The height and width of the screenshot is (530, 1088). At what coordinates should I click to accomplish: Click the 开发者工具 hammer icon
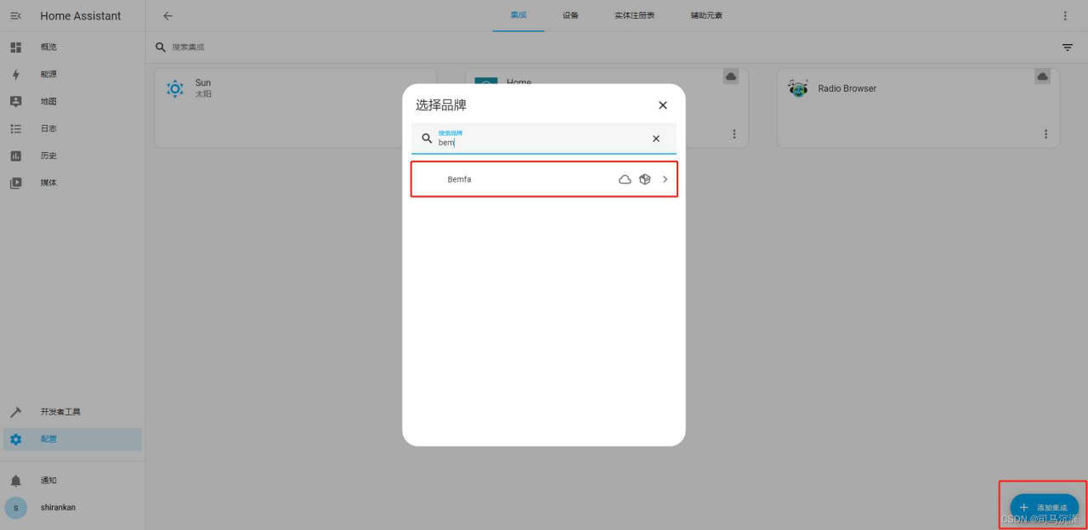15,412
